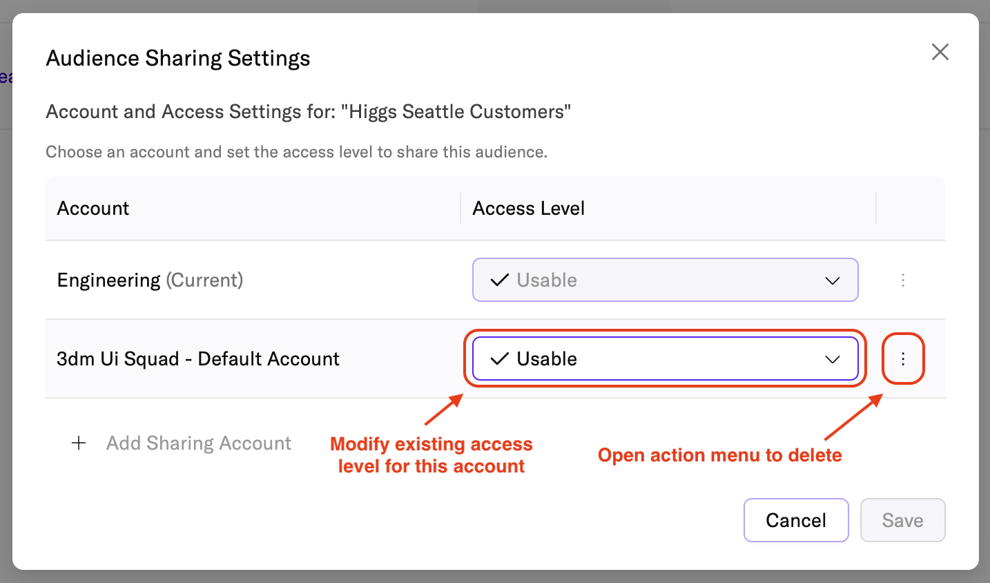Image resolution: width=990 pixels, height=583 pixels.
Task: Open action menu for Engineering account row
Action: coord(902,280)
